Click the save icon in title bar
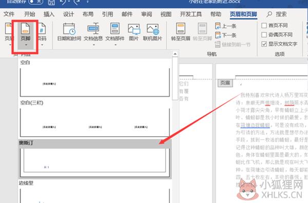This screenshot has height=203, width=308. (51, 2)
